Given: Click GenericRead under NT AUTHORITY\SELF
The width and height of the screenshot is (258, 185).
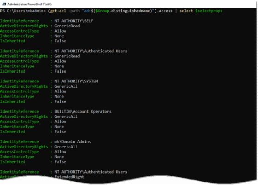Looking at the screenshot, I should point(67,26).
